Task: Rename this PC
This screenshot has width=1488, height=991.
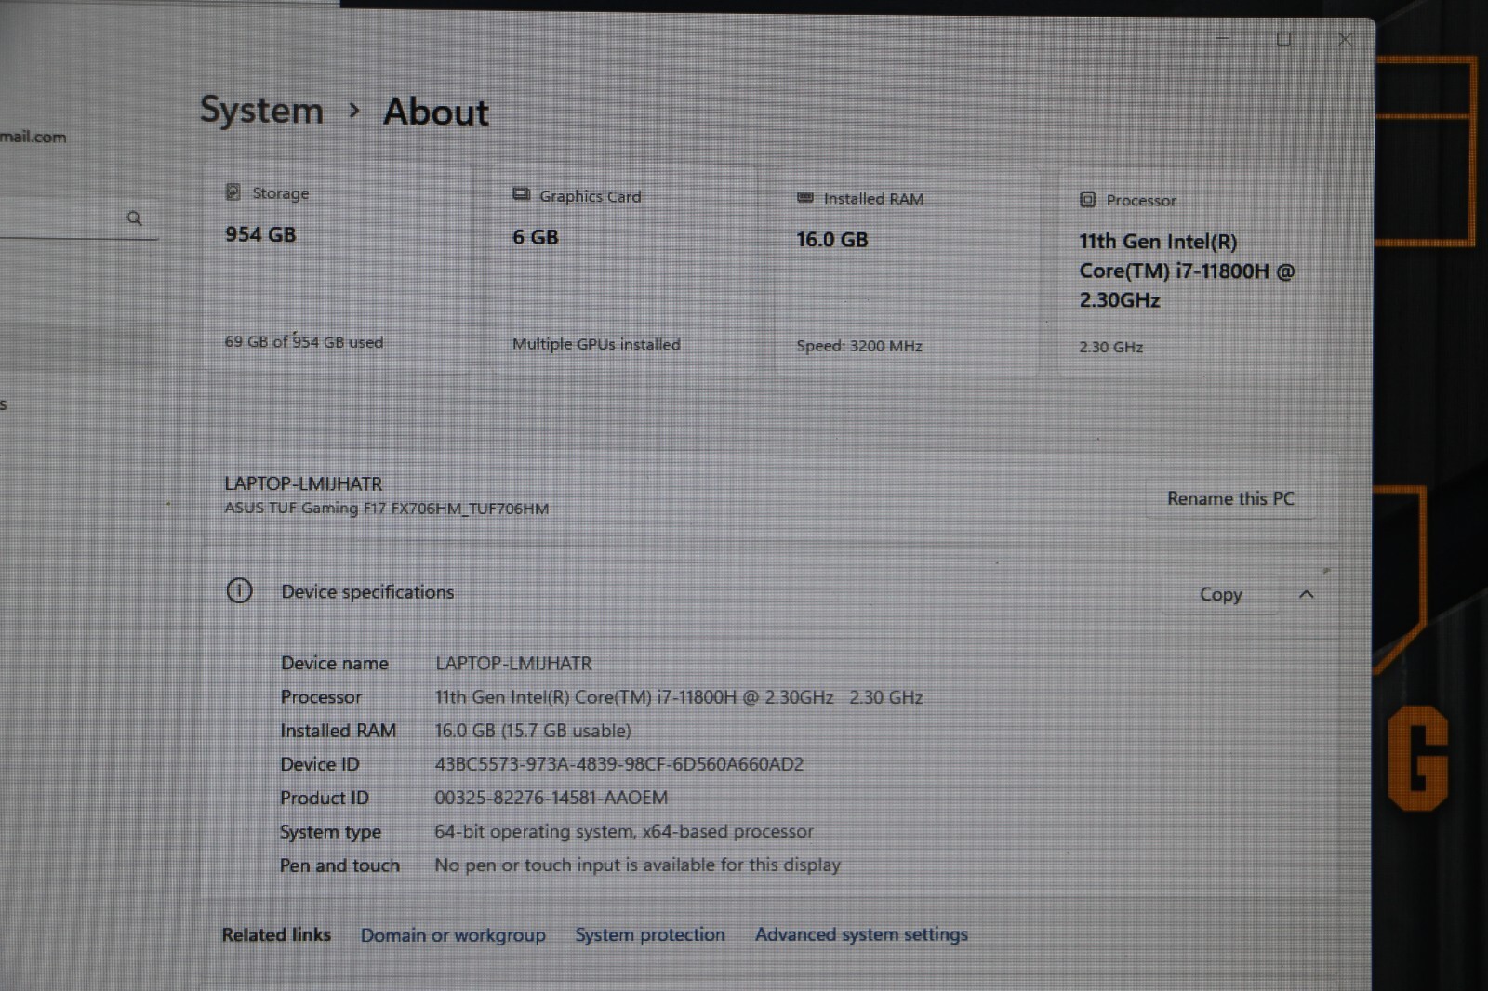Action: (1230, 498)
